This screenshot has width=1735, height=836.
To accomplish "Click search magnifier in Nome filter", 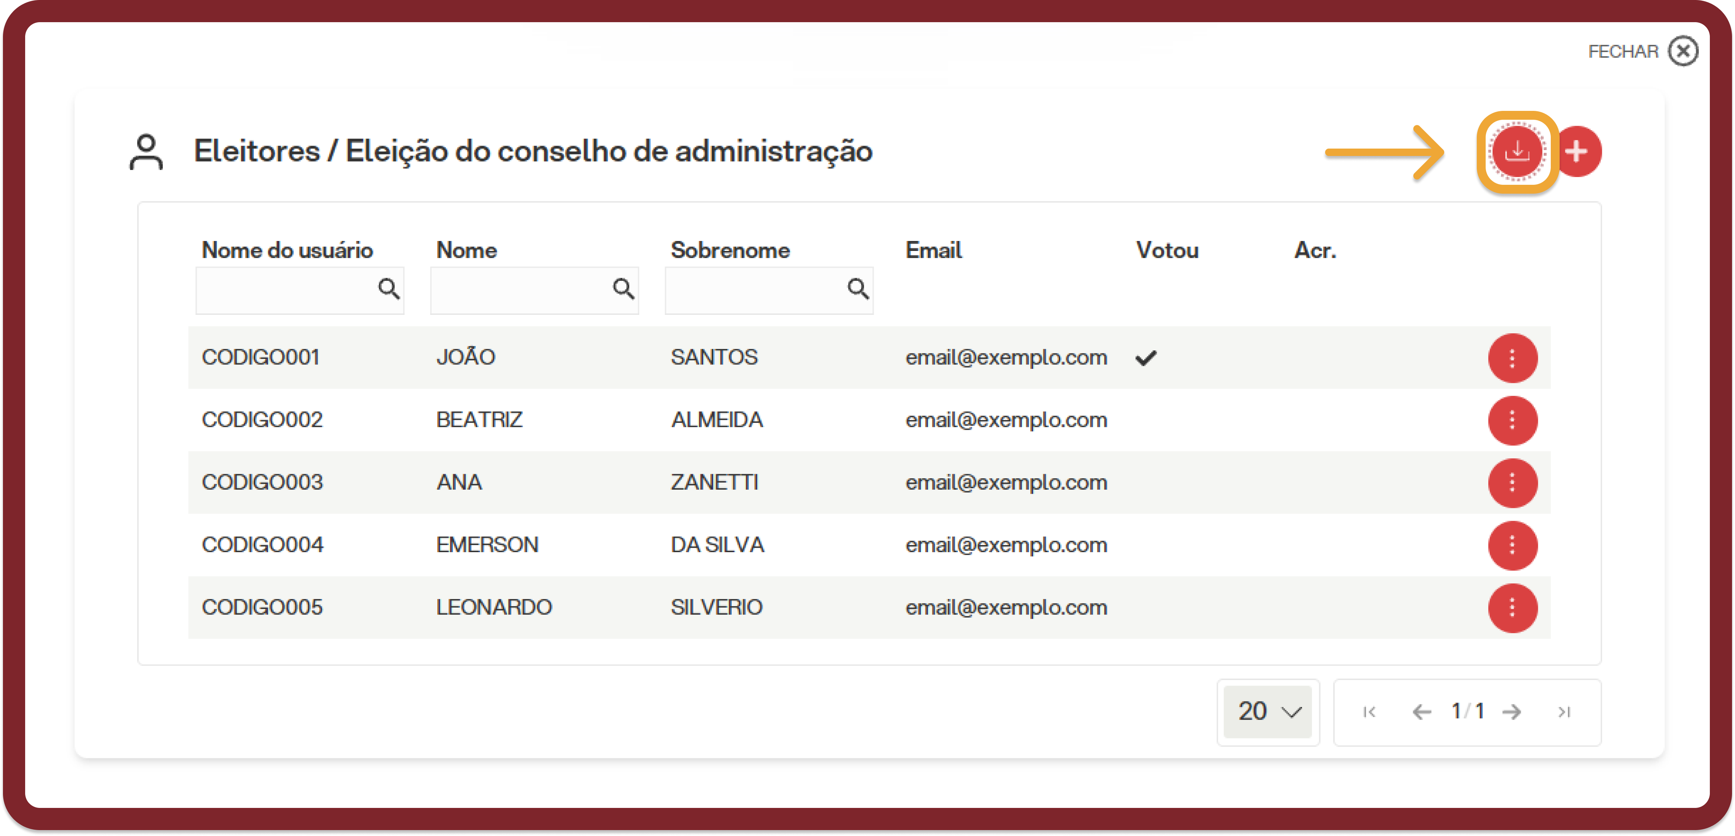I will [x=623, y=289].
